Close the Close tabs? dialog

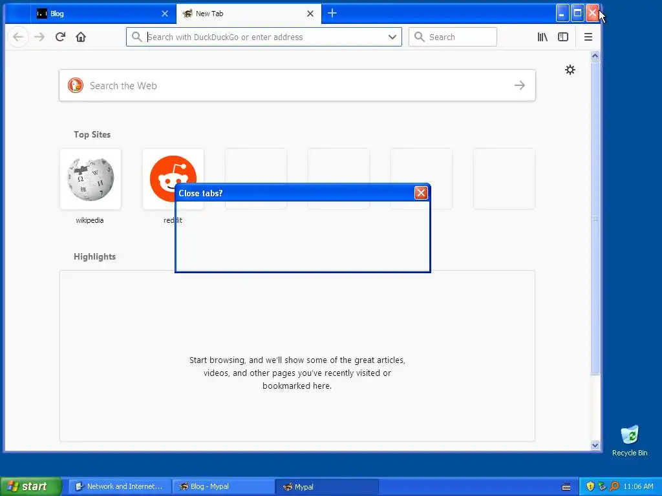pyautogui.click(x=421, y=192)
